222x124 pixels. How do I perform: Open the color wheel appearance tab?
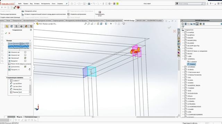[26, 26]
